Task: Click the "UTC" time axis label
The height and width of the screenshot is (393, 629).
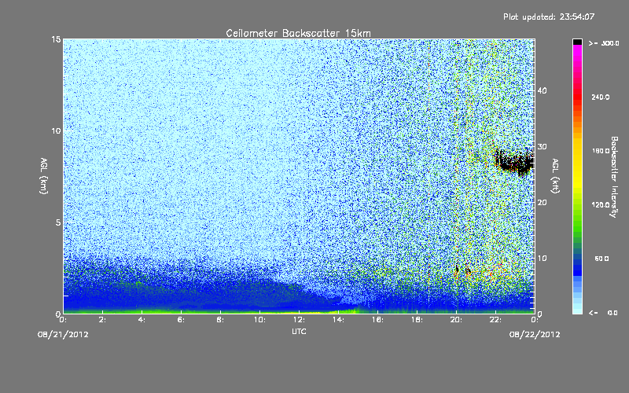Action: pyautogui.click(x=299, y=331)
